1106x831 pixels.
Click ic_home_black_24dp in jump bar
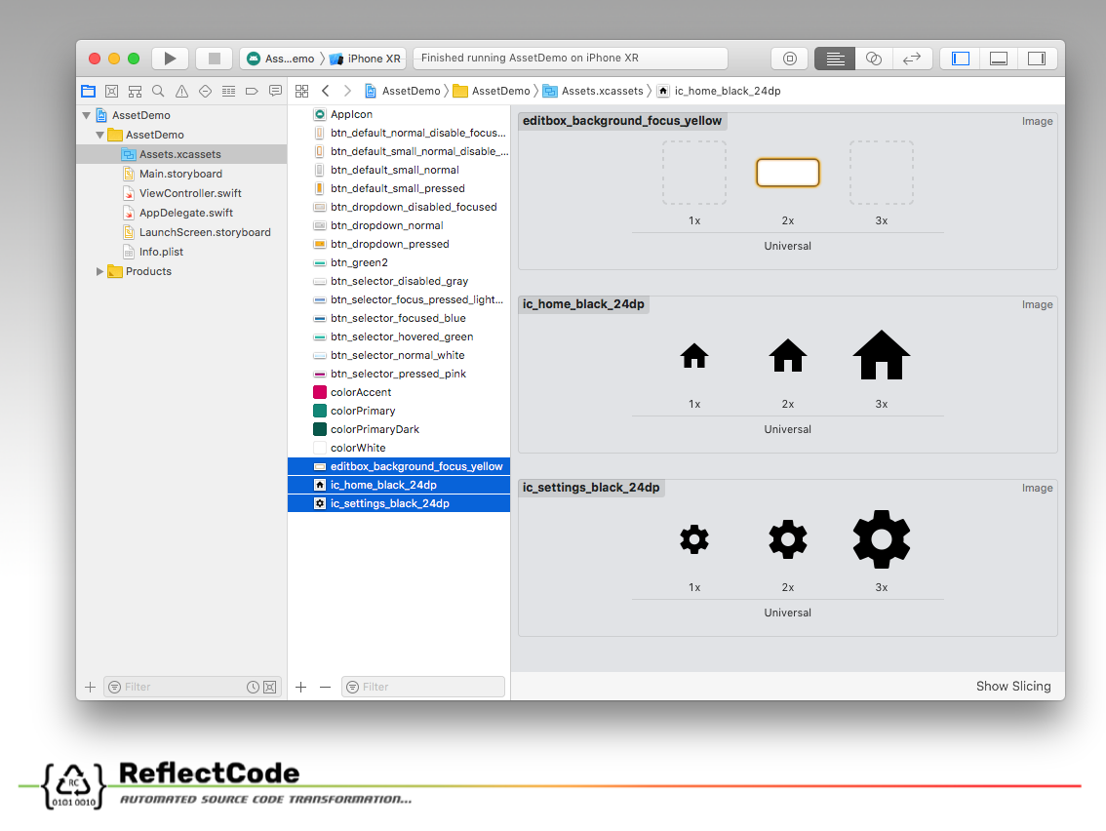(x=719, y=91)
